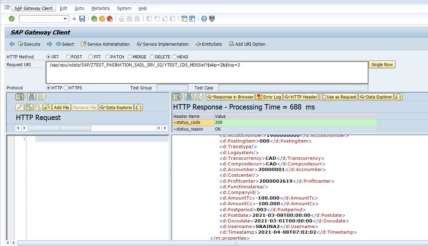Click the Single Row button
This screenshot has height=246, width=428.
tap(381, 64)
